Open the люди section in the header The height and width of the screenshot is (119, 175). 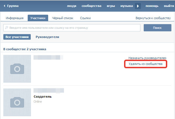pos(71,6)
